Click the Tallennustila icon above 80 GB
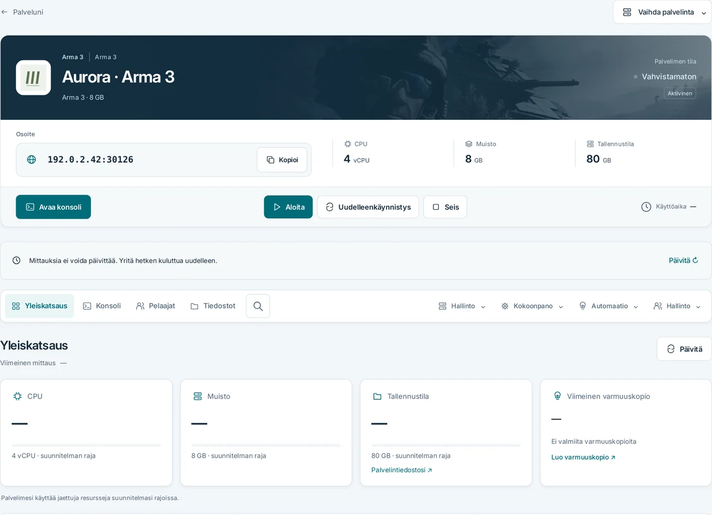Screen dimensions: 712x515 590,143
